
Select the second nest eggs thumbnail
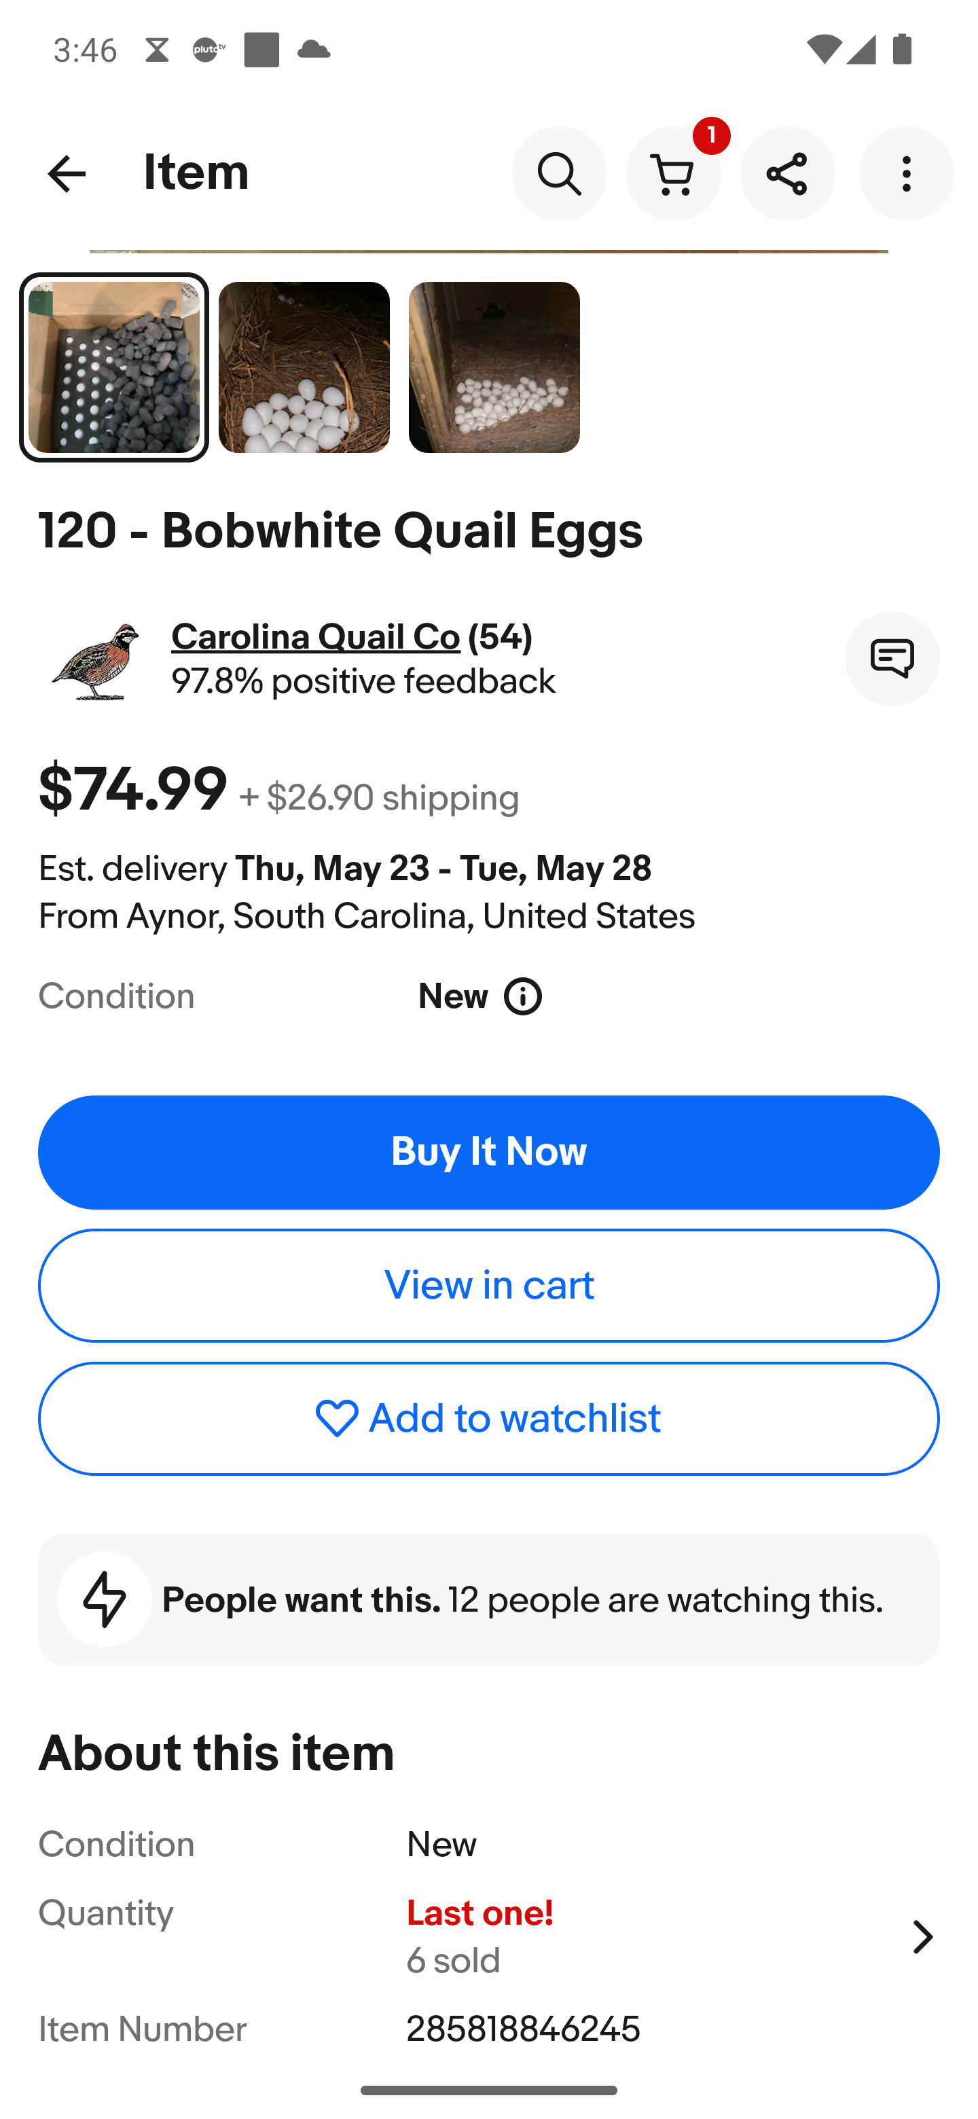click(304, 367)
